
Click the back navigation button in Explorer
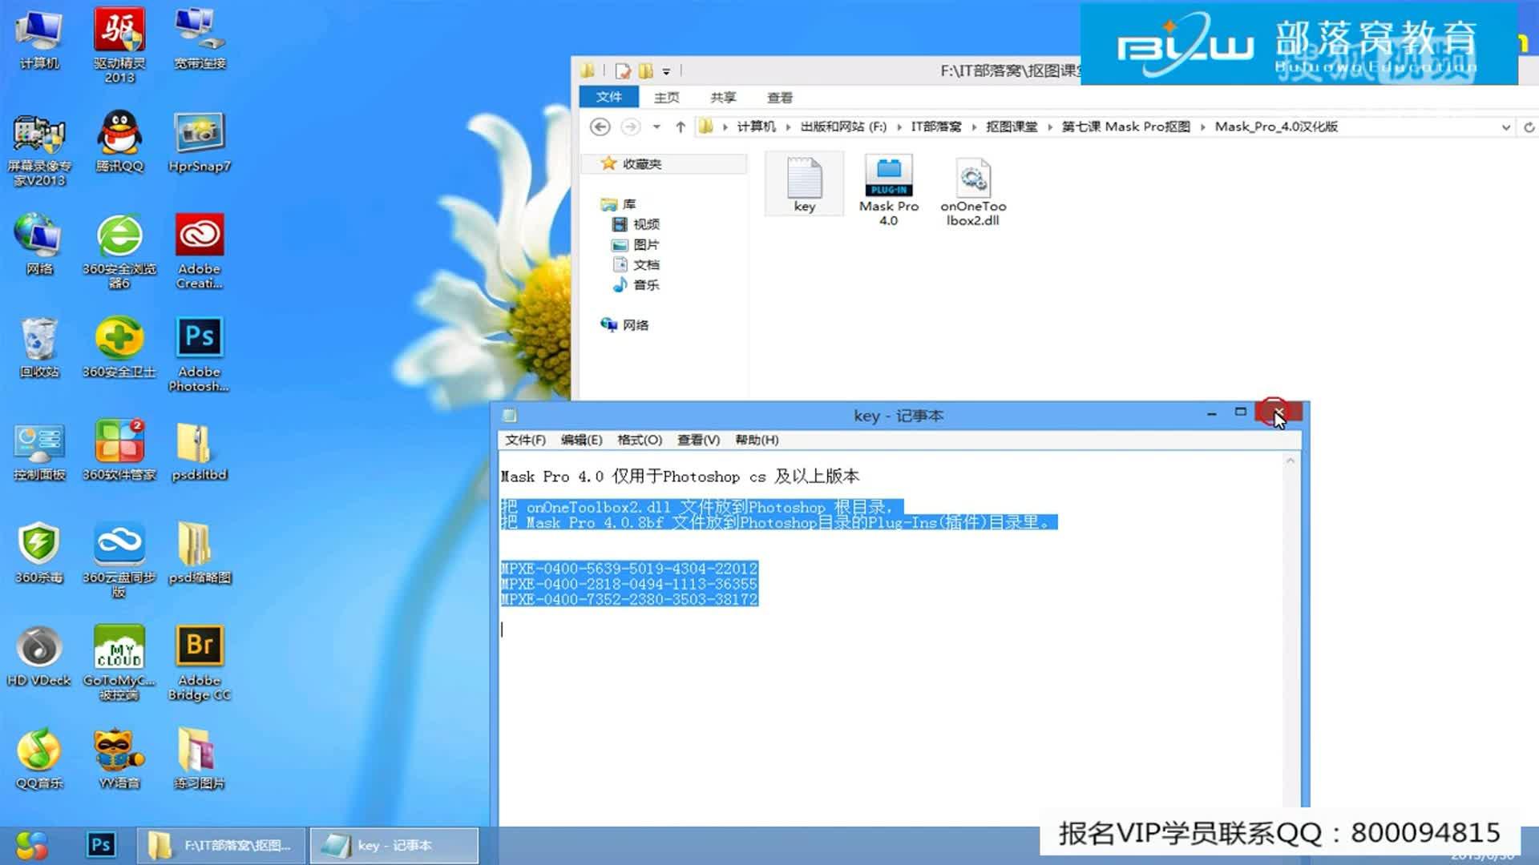tap(600, 127)
